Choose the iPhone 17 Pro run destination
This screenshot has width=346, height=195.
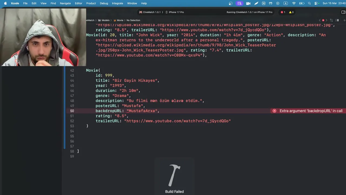175,12
